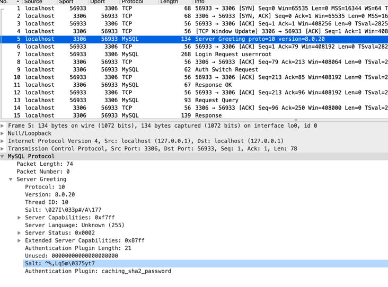
Task: Select packet 12 ACK Ack=96 row
Action: (194, 93)
